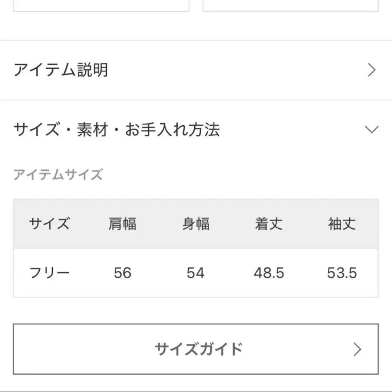The image size is (392, 392).
Task: Select the サイズ column header
Action: (x=49, y=224)
